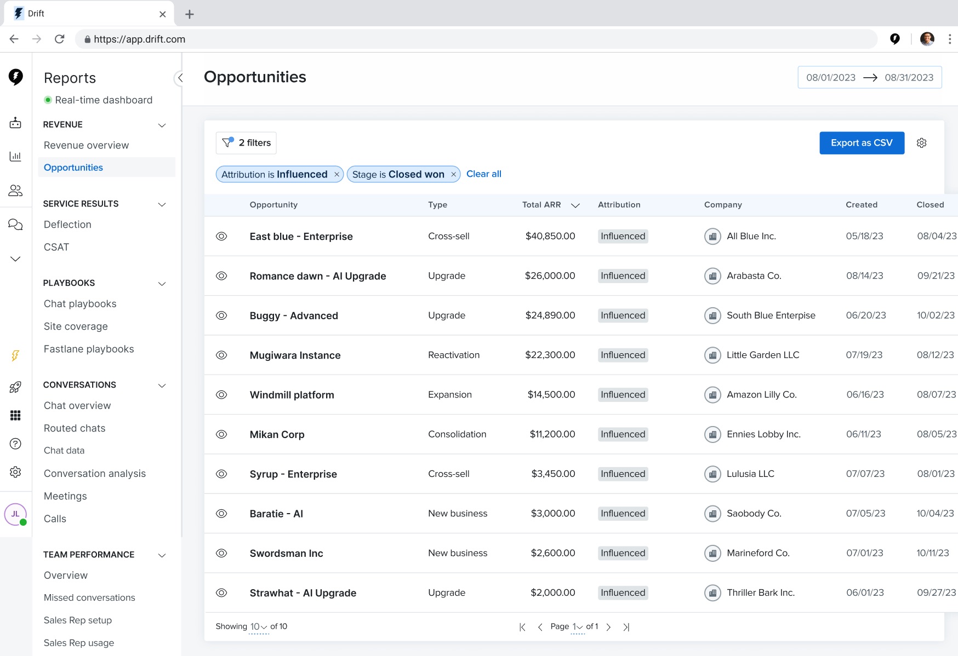This screenshot has height=656, width=958.
Task: Collapse the SERVICE RESULTS section
Action: 162,205
